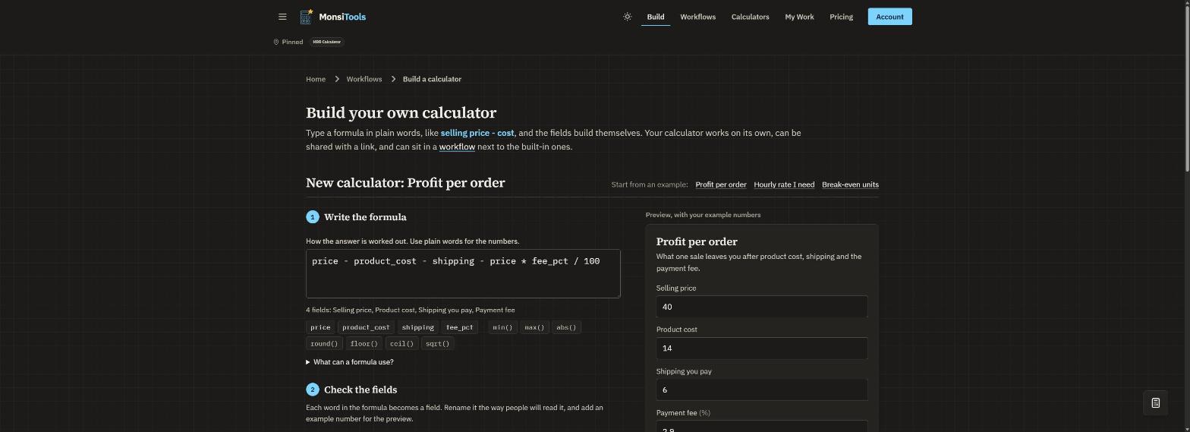Insert the round() function chip
Image resolution: width=1190 pixels, height=432 pixels.
coord(324,343)
